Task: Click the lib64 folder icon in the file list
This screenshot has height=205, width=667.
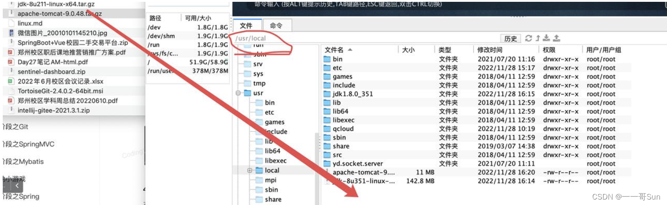Action: coord(327,111)
